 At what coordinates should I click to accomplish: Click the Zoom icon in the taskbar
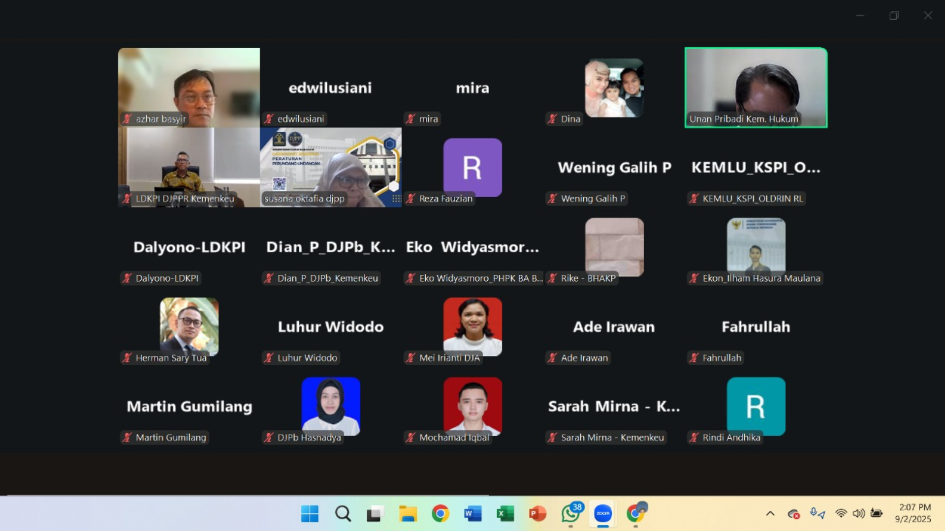(603, 514)
